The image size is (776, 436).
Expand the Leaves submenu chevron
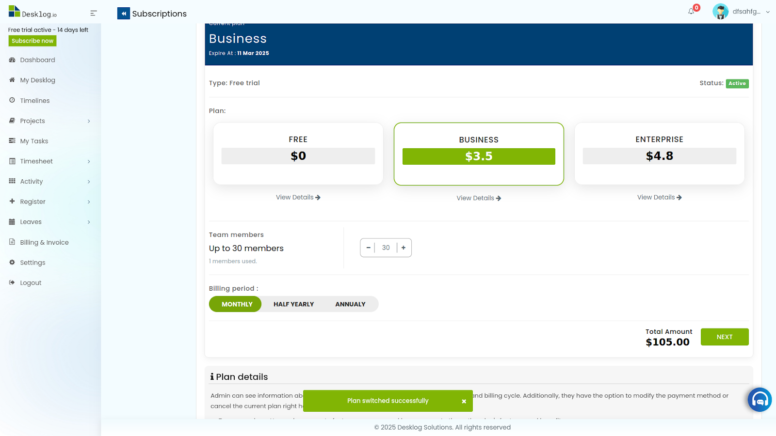[x=89, y=222]
